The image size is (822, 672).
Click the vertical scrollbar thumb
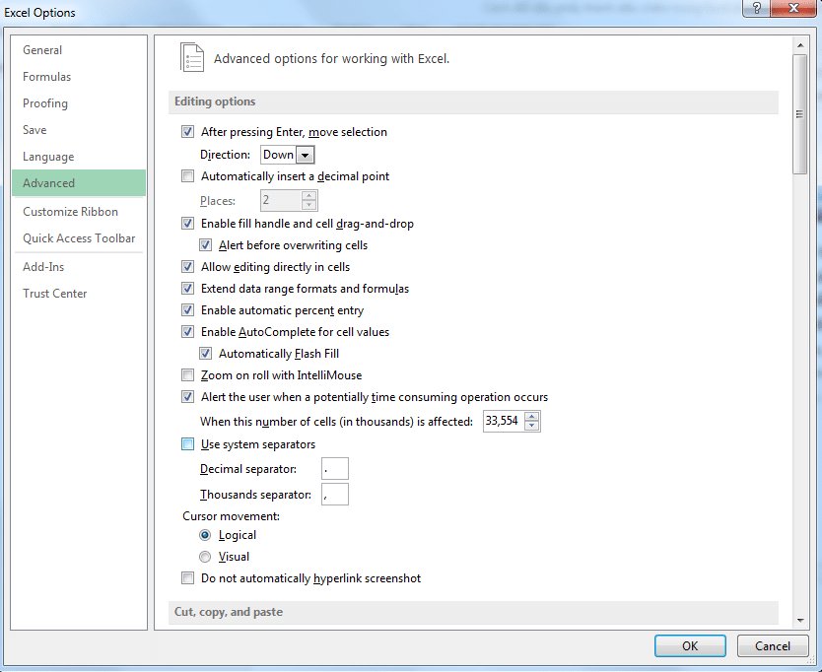pyautogui.click(x=800, y=113)
